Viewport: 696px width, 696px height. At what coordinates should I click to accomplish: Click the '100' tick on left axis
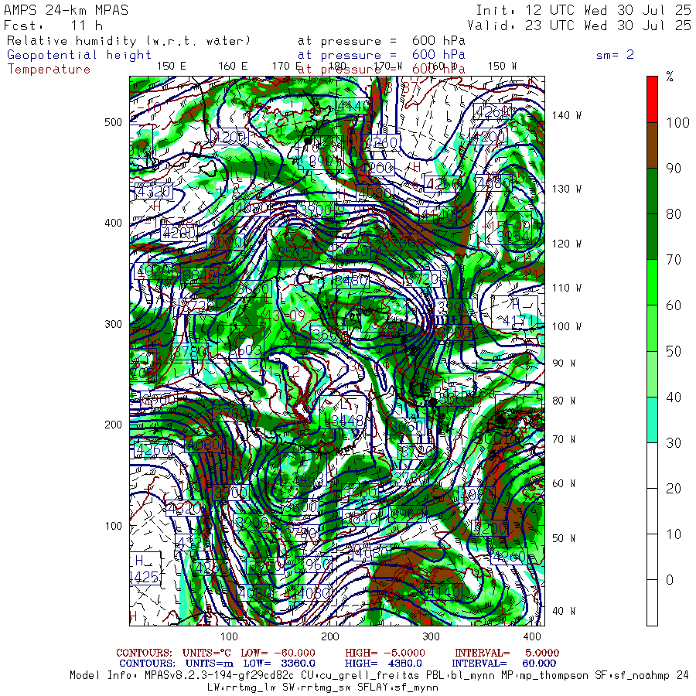click(x=113, y=526)
